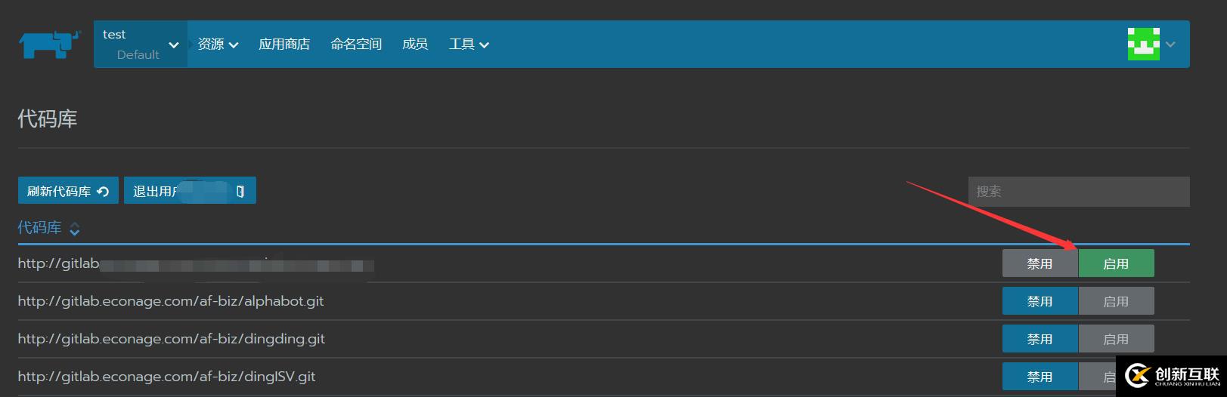Open the user avatar menu

(x=1151, y=45)
